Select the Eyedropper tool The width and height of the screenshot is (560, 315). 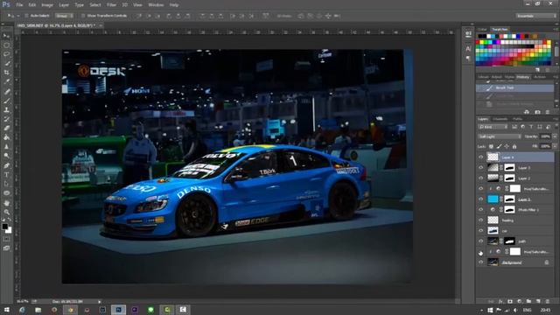(x=6, y=81)
